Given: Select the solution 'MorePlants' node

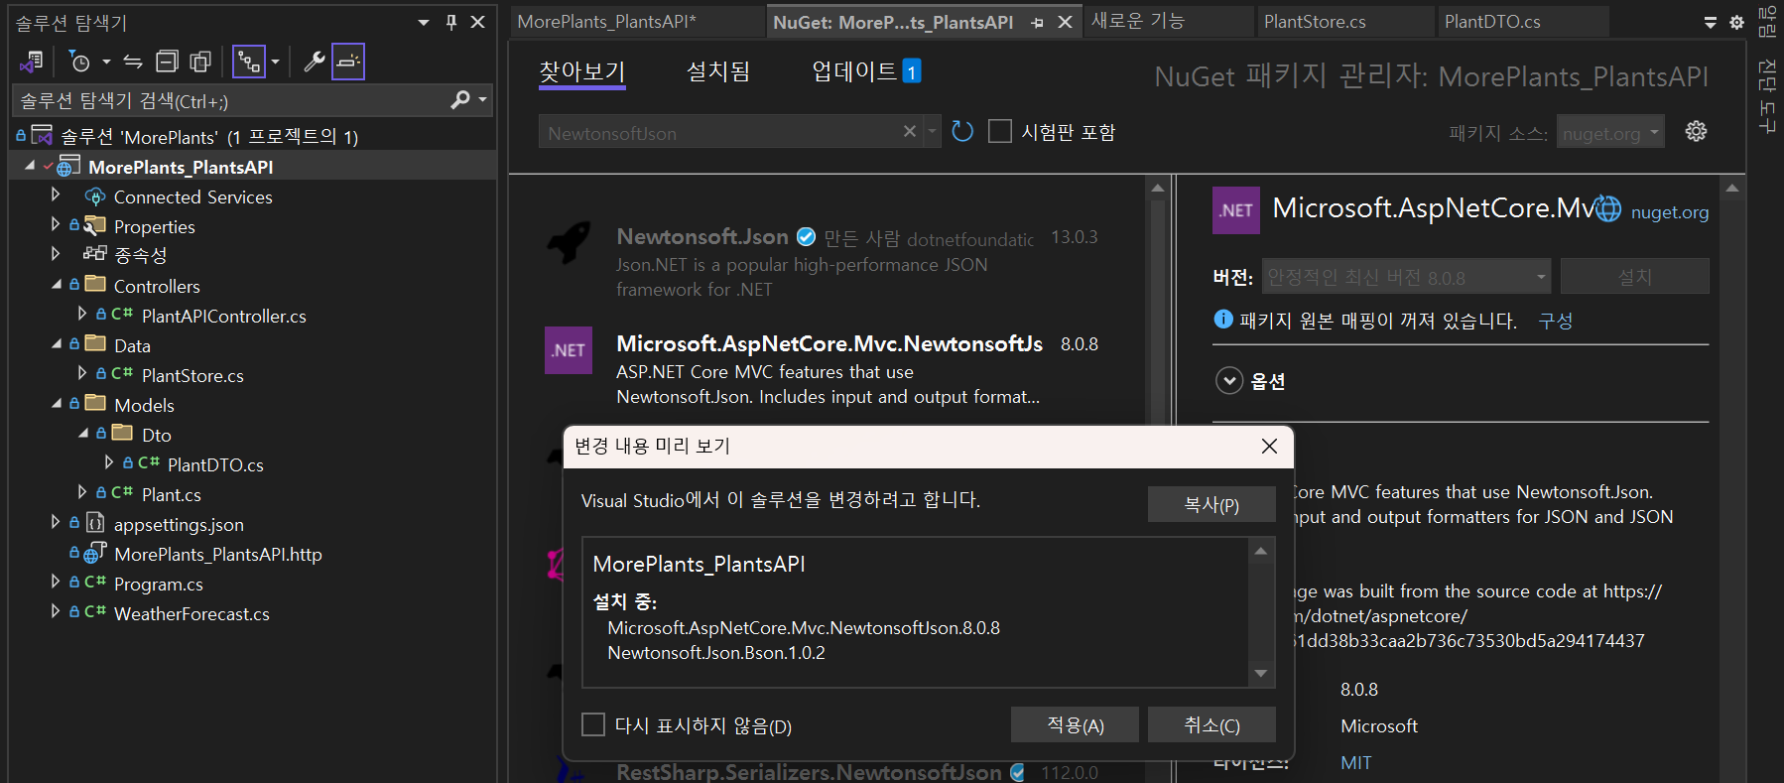Looking at the screenshot, I should [209, 136].
